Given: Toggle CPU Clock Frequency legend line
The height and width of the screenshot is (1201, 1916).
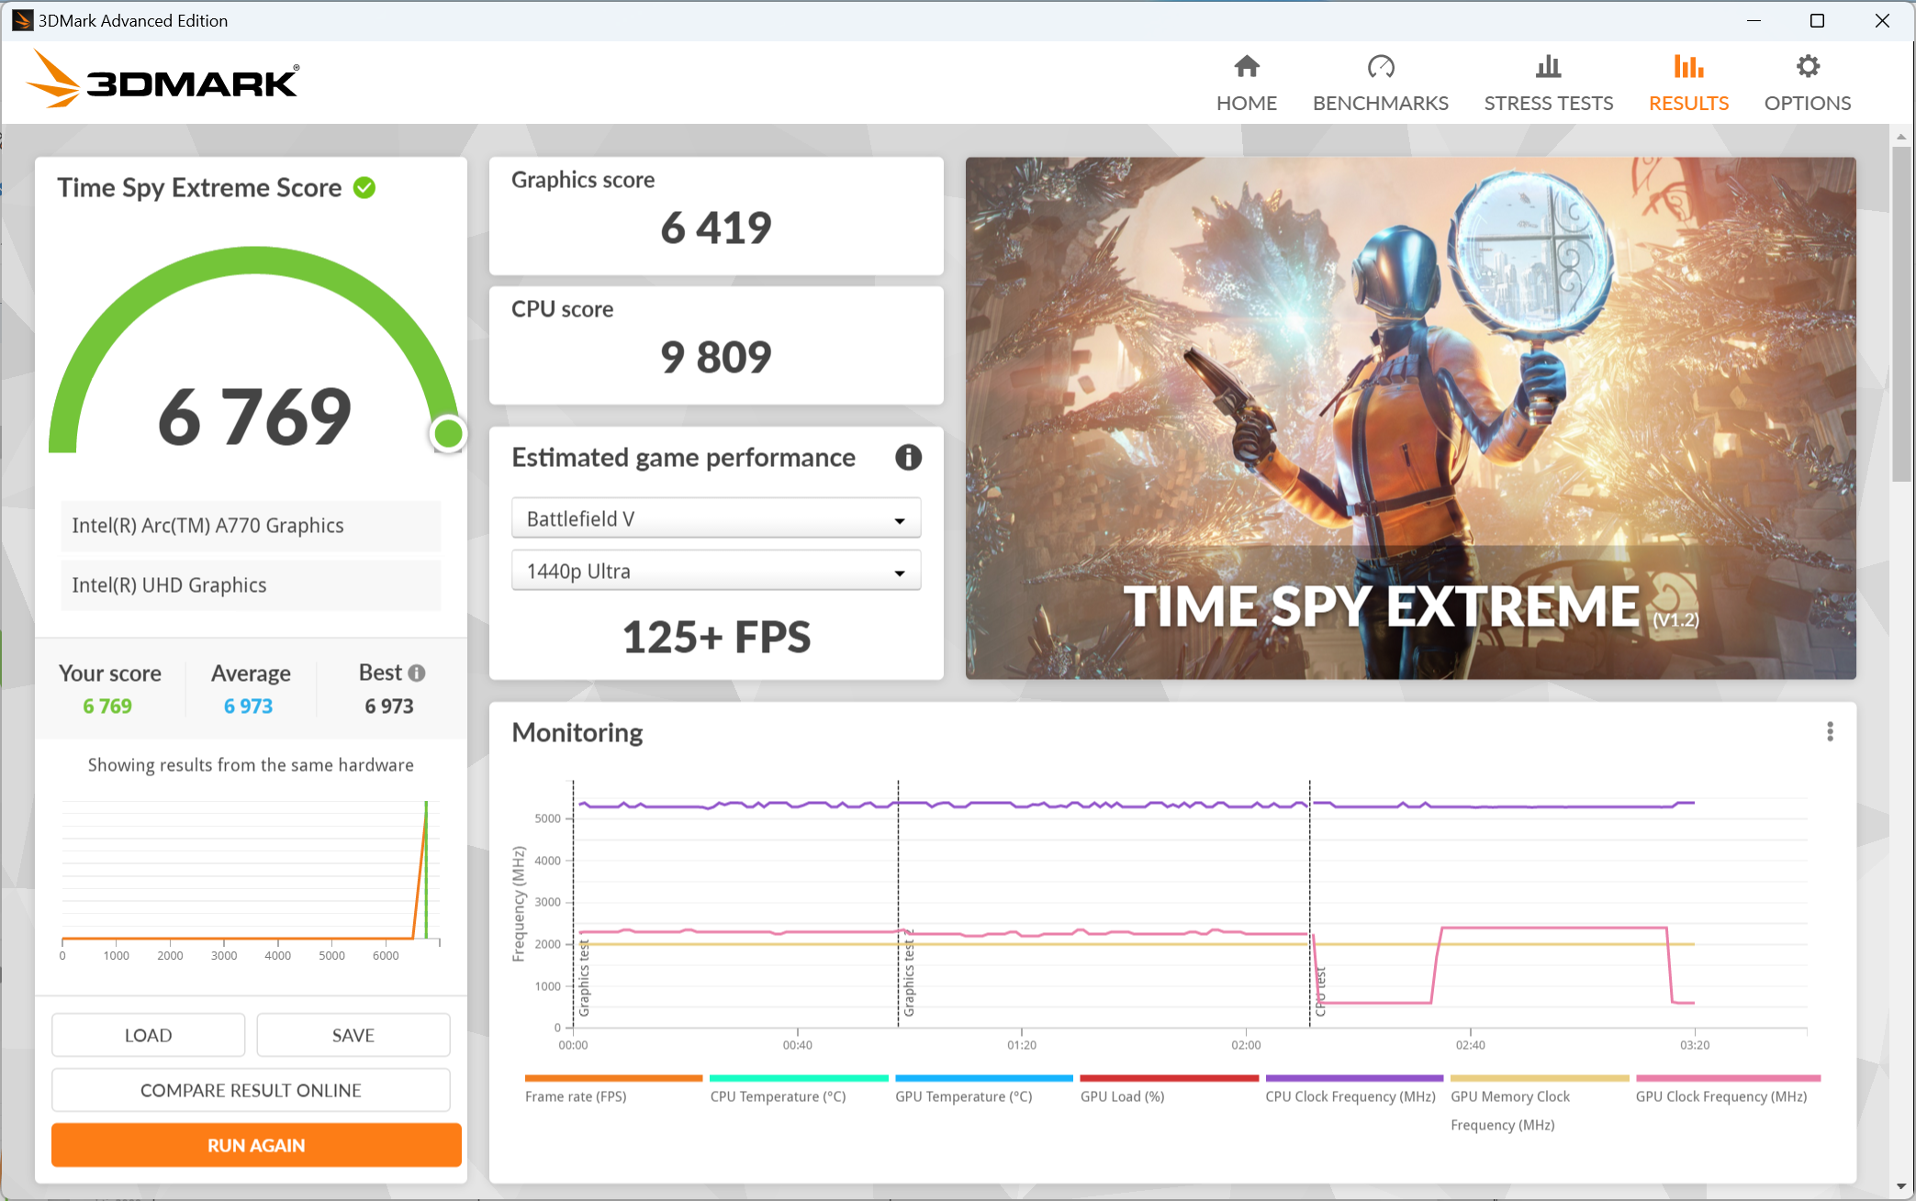Looking at the screenshot, I should [1353, 1079].
